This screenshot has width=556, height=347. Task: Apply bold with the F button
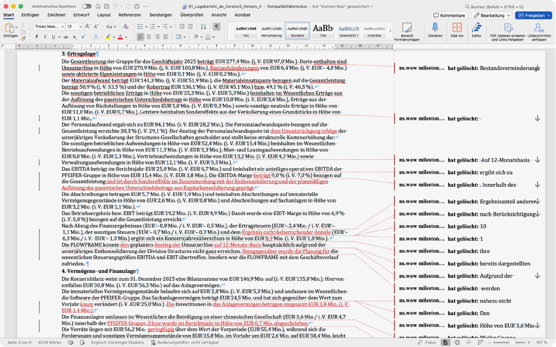pyautogui.click(x=37, y=37)
